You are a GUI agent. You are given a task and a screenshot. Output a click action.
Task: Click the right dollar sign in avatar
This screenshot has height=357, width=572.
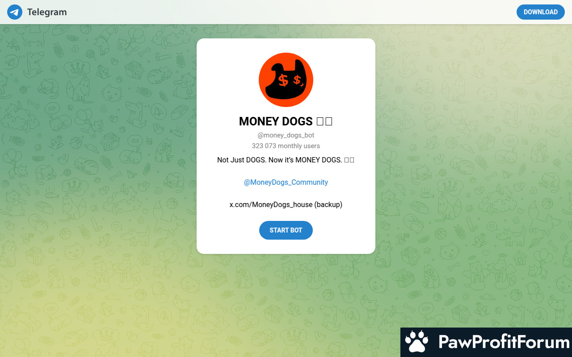coord(297,80)
